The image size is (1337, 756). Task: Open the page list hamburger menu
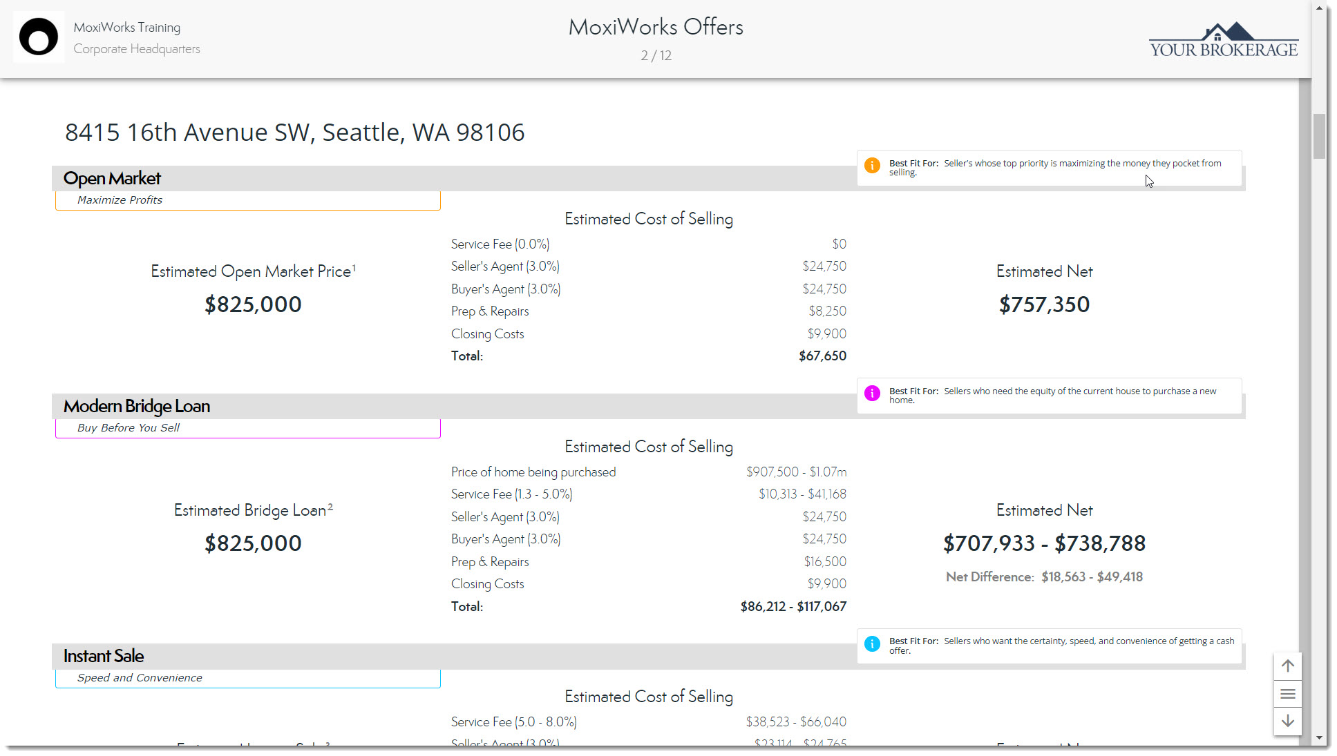pos(1287,694)
